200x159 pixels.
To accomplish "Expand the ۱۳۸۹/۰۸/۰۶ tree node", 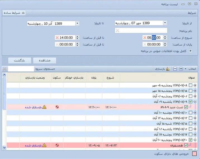I will [x=195, y=96].
